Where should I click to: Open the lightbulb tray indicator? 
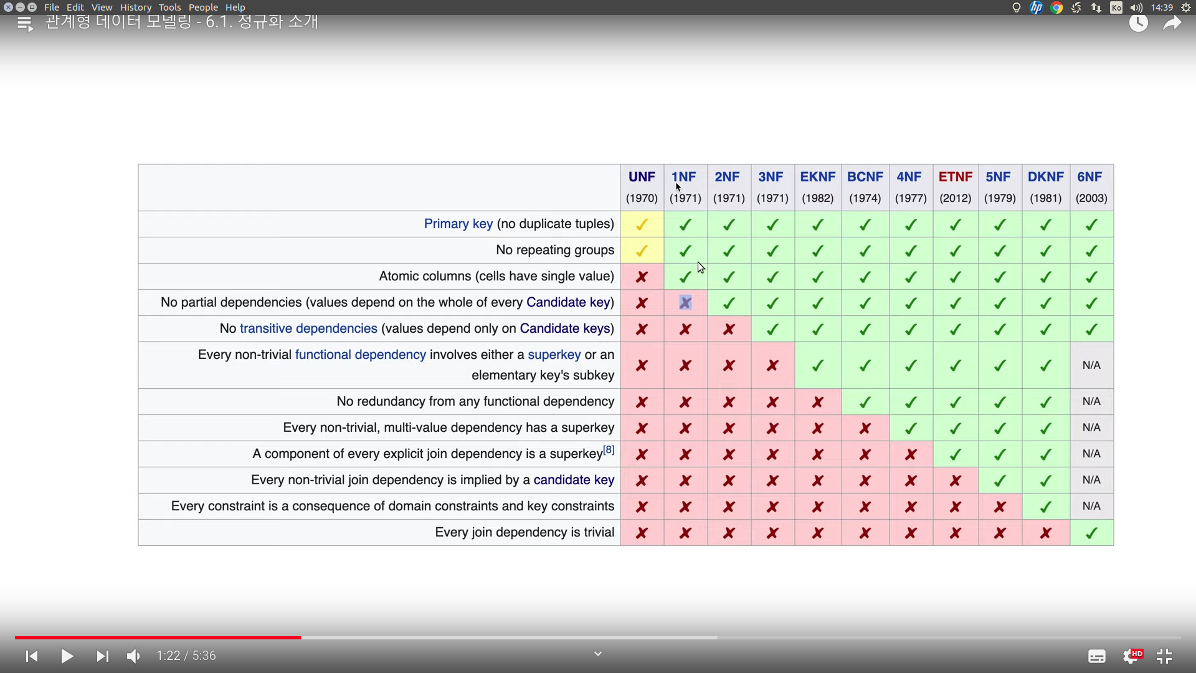click(1017, 7)
